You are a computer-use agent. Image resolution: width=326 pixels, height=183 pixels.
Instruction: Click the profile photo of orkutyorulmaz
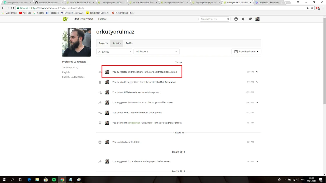(77, 42)
